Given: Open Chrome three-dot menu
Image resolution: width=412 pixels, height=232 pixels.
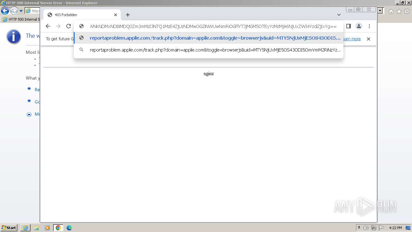Looking at the screenshot, I should 370,26.
